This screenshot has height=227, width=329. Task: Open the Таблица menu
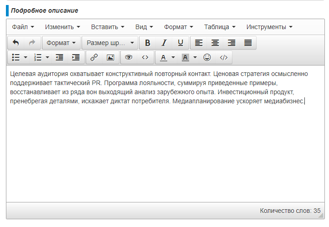[x=220, y=27]
